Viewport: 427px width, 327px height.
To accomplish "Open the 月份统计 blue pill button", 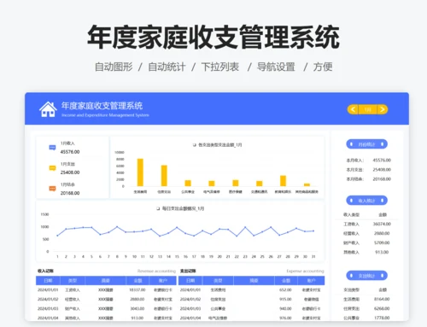I will click(x=366, y=144).
